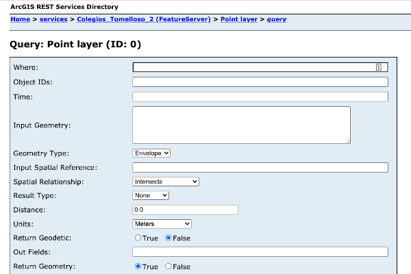
Task: Click the query breadcrumb link
Action: [x=276, y=19]
